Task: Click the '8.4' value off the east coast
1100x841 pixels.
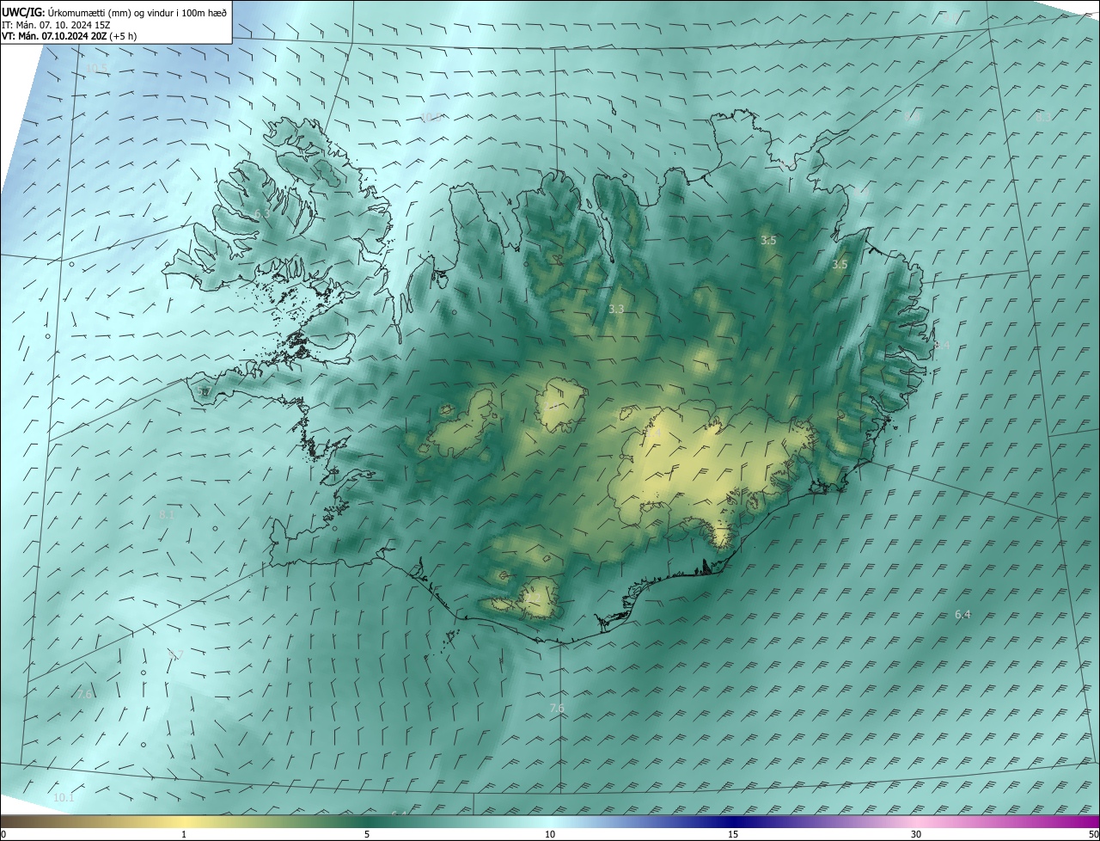Action: coord(942,345)
